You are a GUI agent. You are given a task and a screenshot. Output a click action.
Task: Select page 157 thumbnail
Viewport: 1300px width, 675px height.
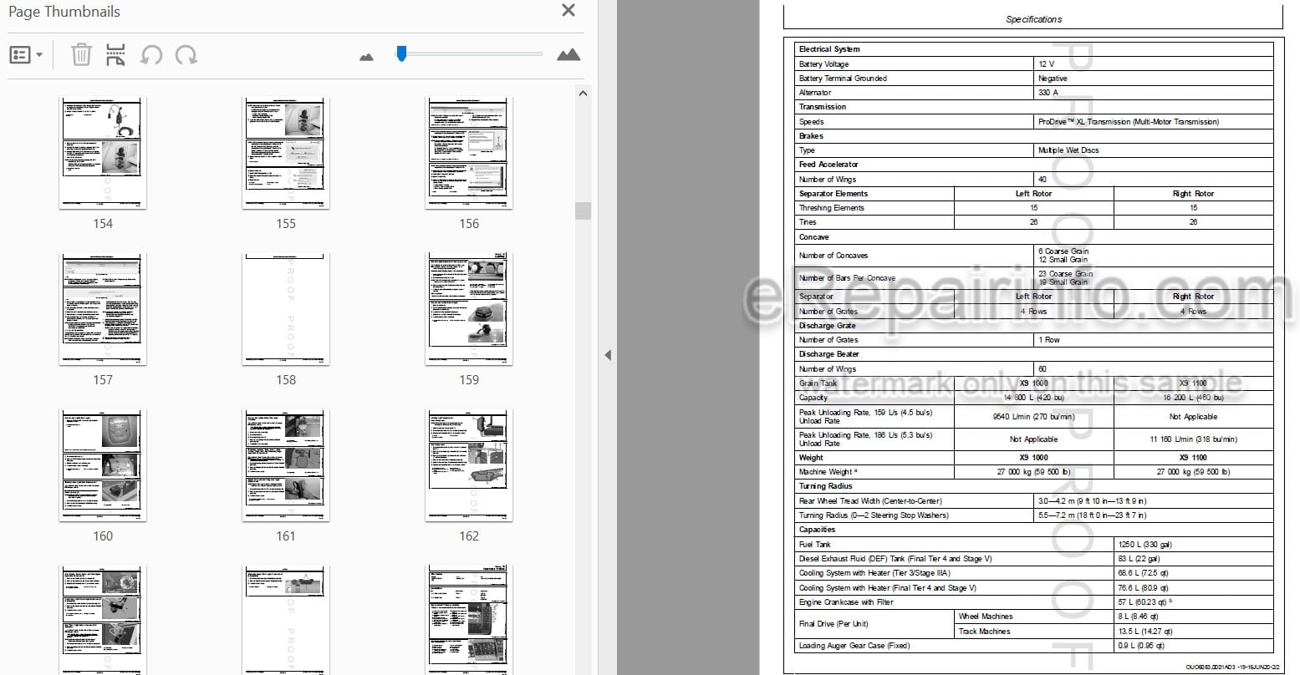103,309
